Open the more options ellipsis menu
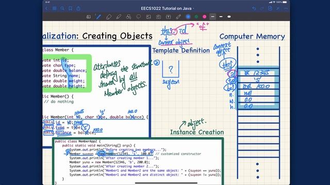 click(286, 9)
